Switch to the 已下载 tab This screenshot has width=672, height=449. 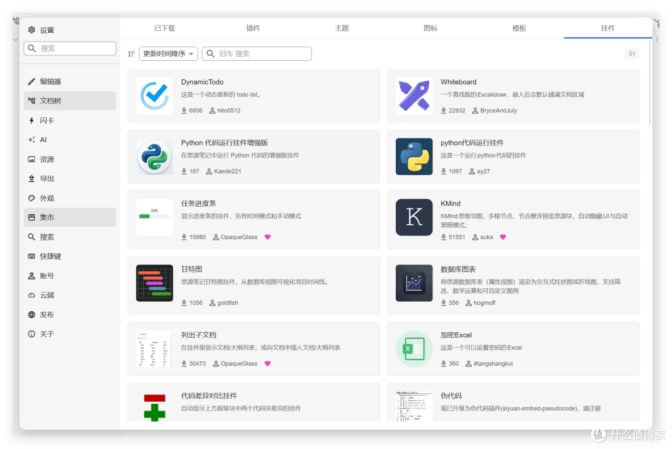point(164,28)
